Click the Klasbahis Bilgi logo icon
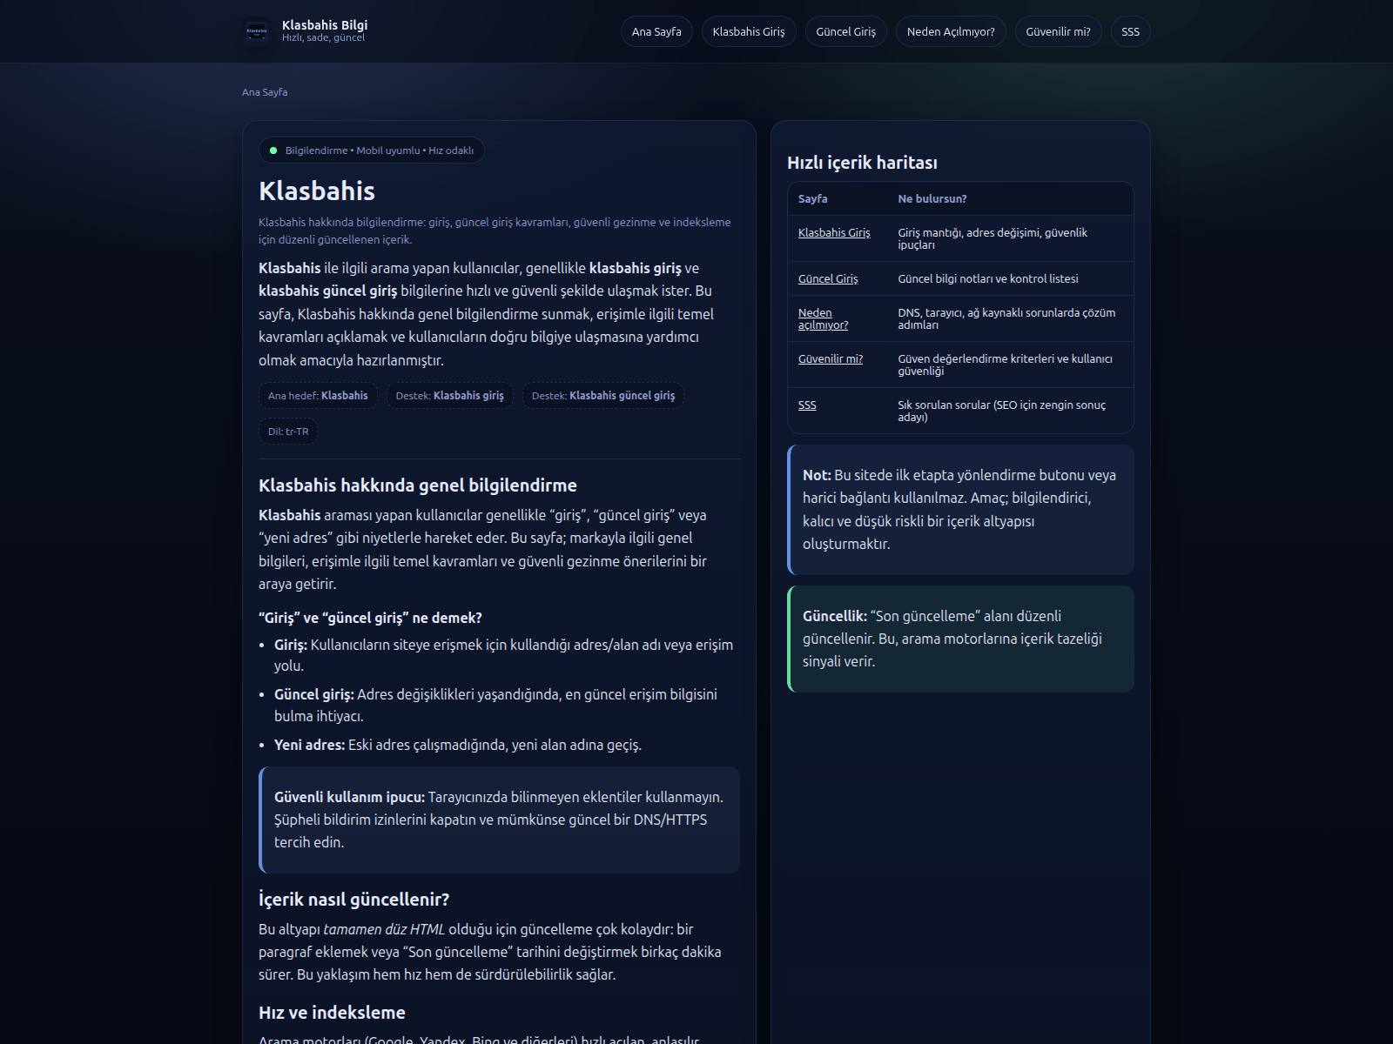 (x=257, y=31)
